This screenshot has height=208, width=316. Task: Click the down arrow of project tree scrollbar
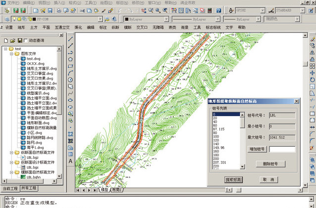[59, 176]
